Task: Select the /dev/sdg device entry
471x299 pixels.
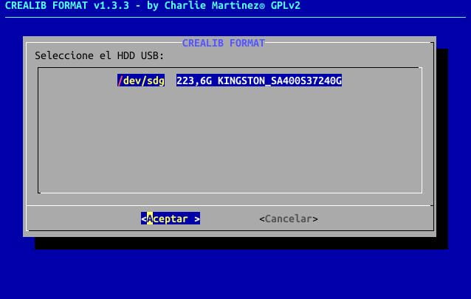Action: tap(141, 80)
